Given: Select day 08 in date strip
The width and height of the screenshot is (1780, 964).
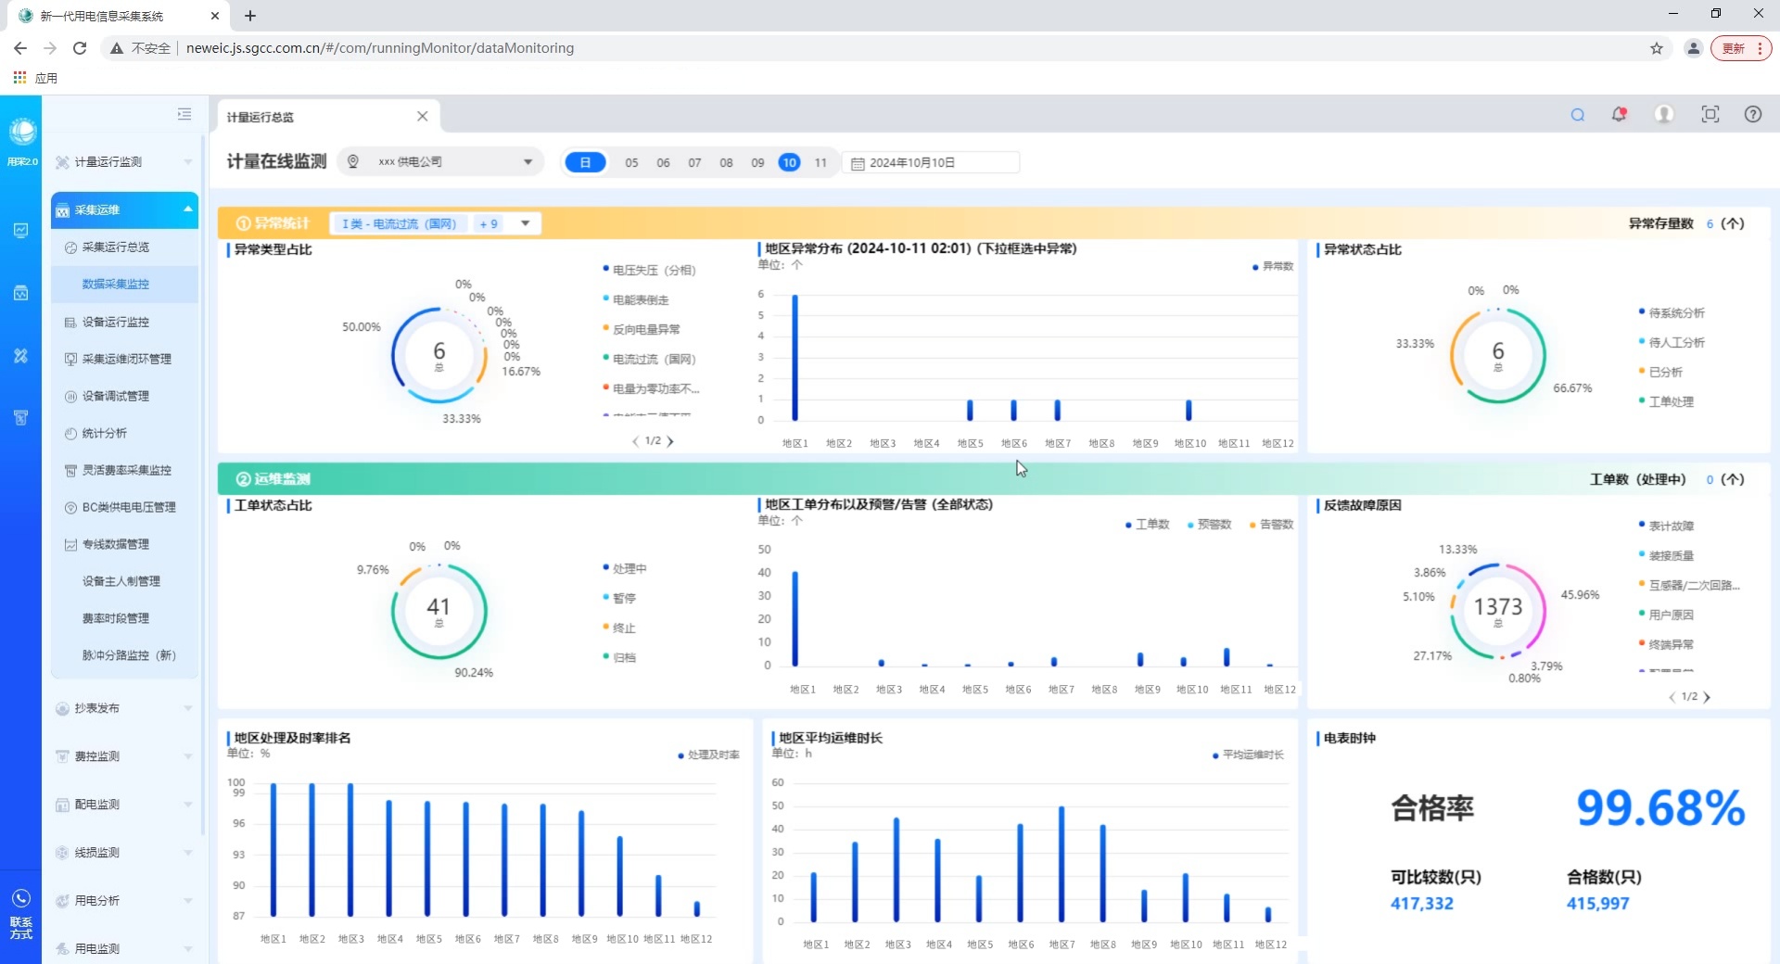Looking at the screenshot, I should pos(726,163).
